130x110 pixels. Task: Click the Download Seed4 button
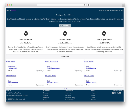tap(65, 26)
